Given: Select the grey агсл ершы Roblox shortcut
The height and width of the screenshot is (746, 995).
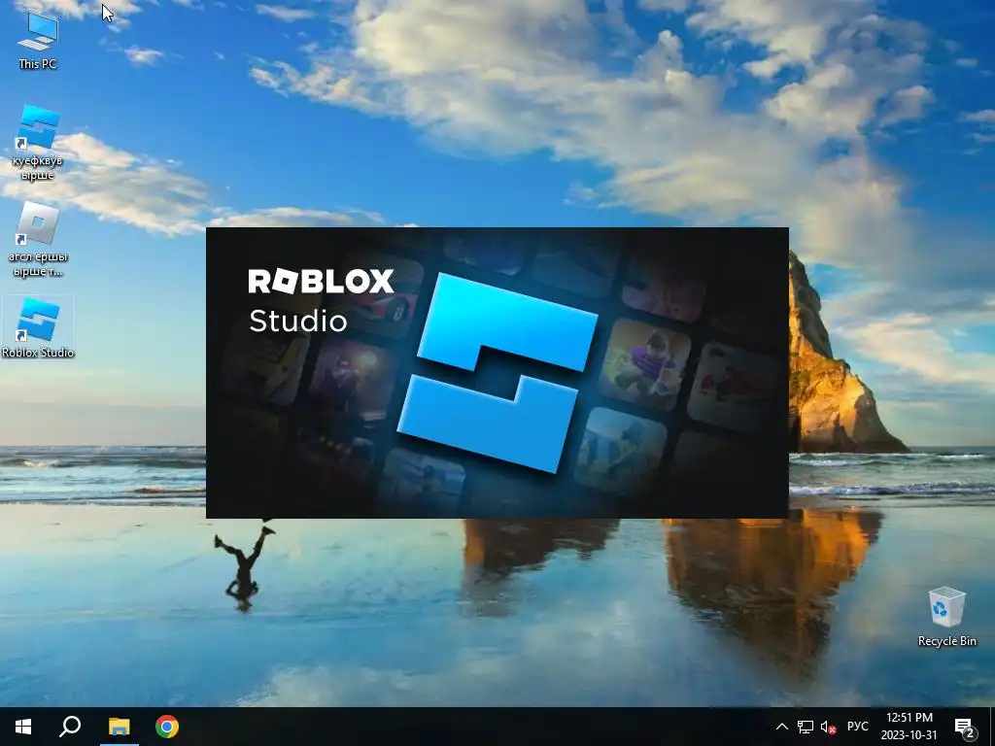Looking at the screenshot, I should tap(38, 240).
